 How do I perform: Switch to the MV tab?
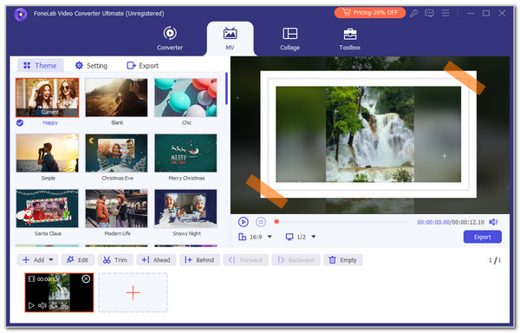(x=230, y=38)
